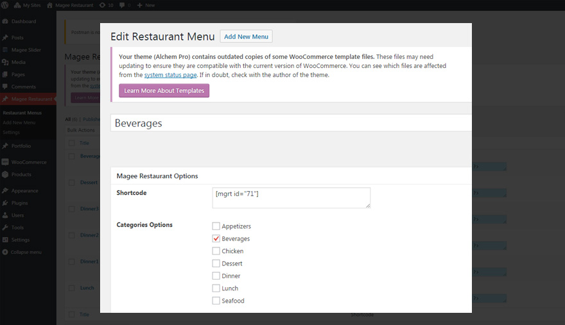Click the Magee Restaurant home icon

pos(49,5)
